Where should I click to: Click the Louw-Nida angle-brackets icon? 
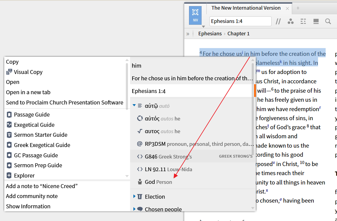(140, 169)
